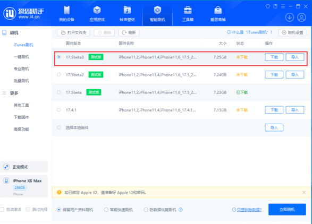The image size is (312, 224).
Task: Open the download manager arrow icon
Action: click(290, 18)
